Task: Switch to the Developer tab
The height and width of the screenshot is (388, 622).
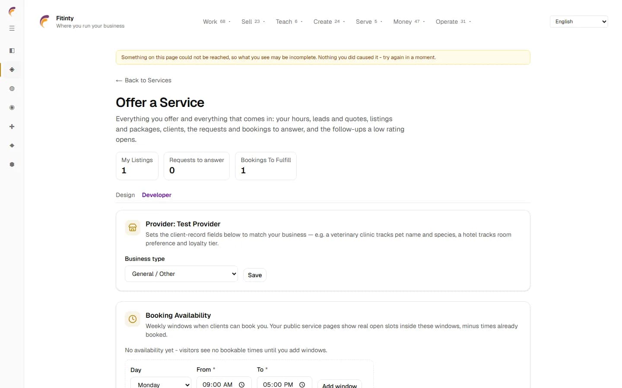Action: [x=157, y=195]
